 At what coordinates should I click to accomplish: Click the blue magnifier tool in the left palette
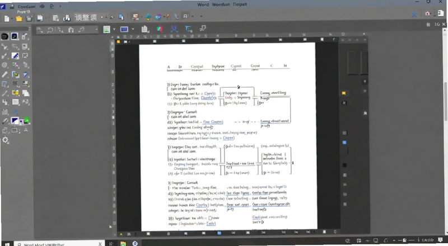[x=15, y=112]
